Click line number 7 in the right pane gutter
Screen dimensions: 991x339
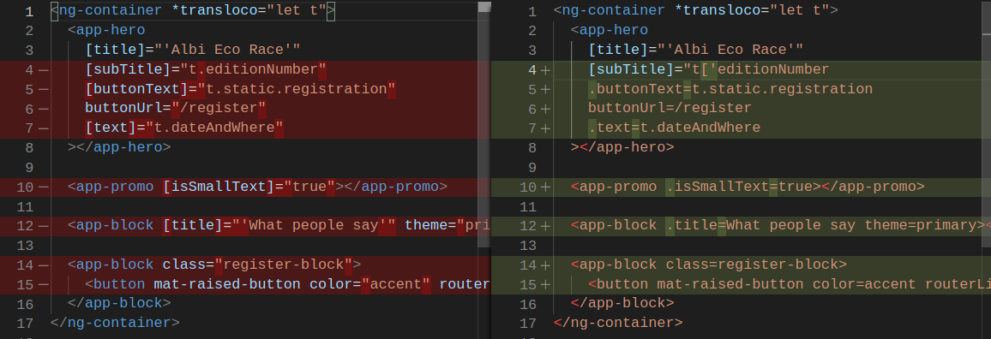pos(532,128)
